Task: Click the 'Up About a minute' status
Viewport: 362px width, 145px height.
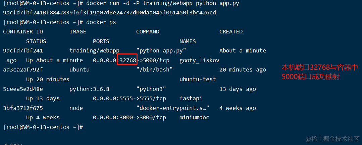Action: click(x=54, y=60)
